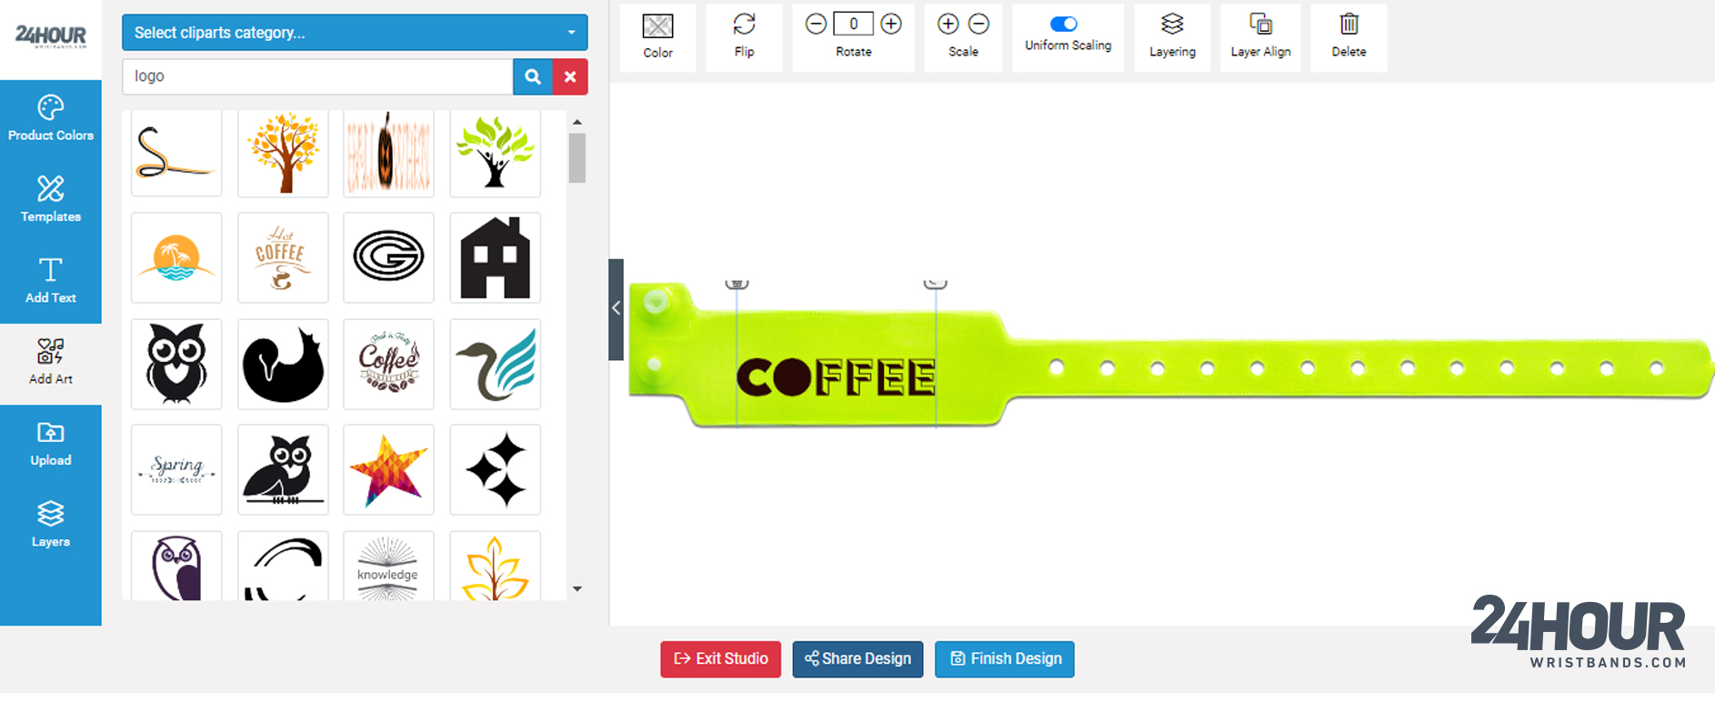This screenshot has height=702, width=1715.
Task: Increase scale with the plus icon
Action: [x=948, y=25]
